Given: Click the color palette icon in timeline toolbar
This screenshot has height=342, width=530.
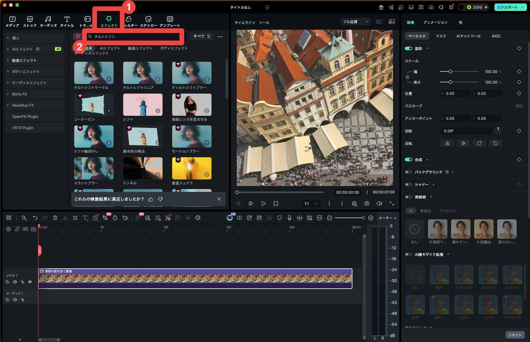Looking at the screenshot, I should click(x=198, y=218).
